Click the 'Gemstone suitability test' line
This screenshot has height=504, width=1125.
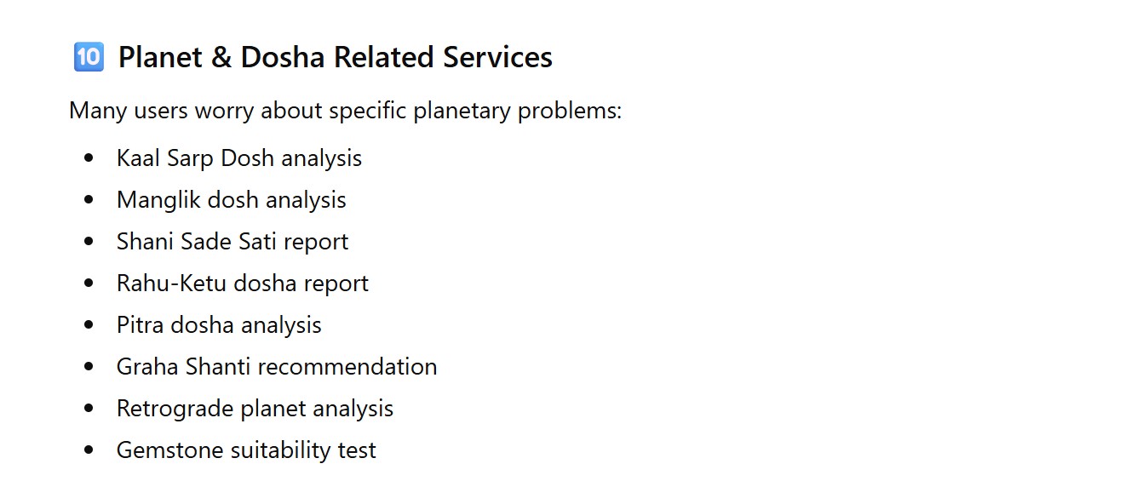pos(246,450)
